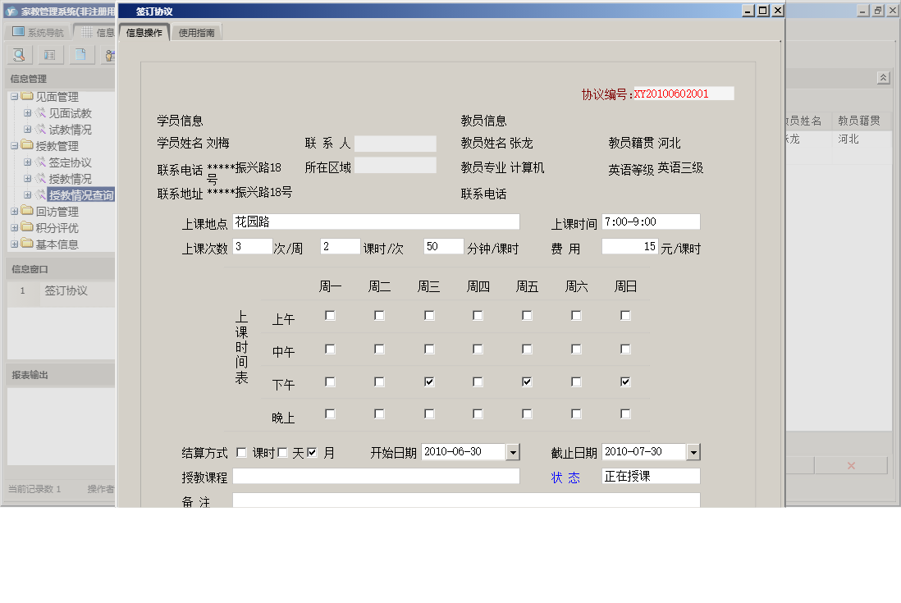Click the tool icon beside 授教情况
Viewport: 901px width, 603px height.
coord(40,179)
